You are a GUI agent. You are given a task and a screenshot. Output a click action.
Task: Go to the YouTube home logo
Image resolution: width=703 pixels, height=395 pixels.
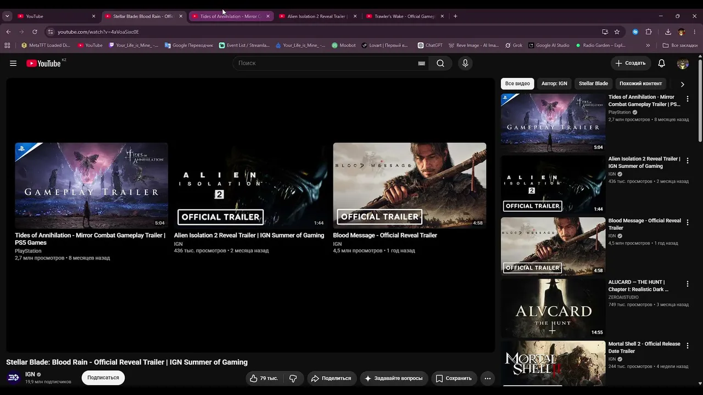tap(43, 63)
